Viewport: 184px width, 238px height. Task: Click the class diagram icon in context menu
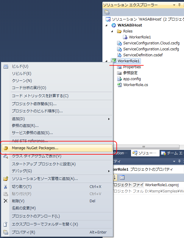(x=6, y=156)
